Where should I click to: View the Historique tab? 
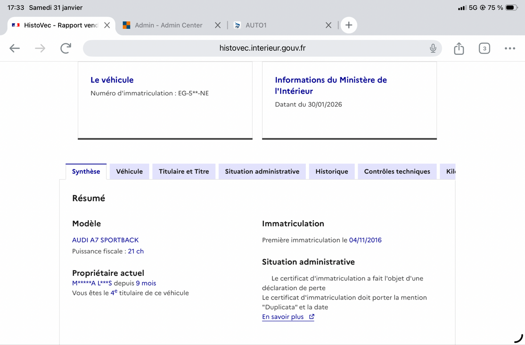(332, 172)
